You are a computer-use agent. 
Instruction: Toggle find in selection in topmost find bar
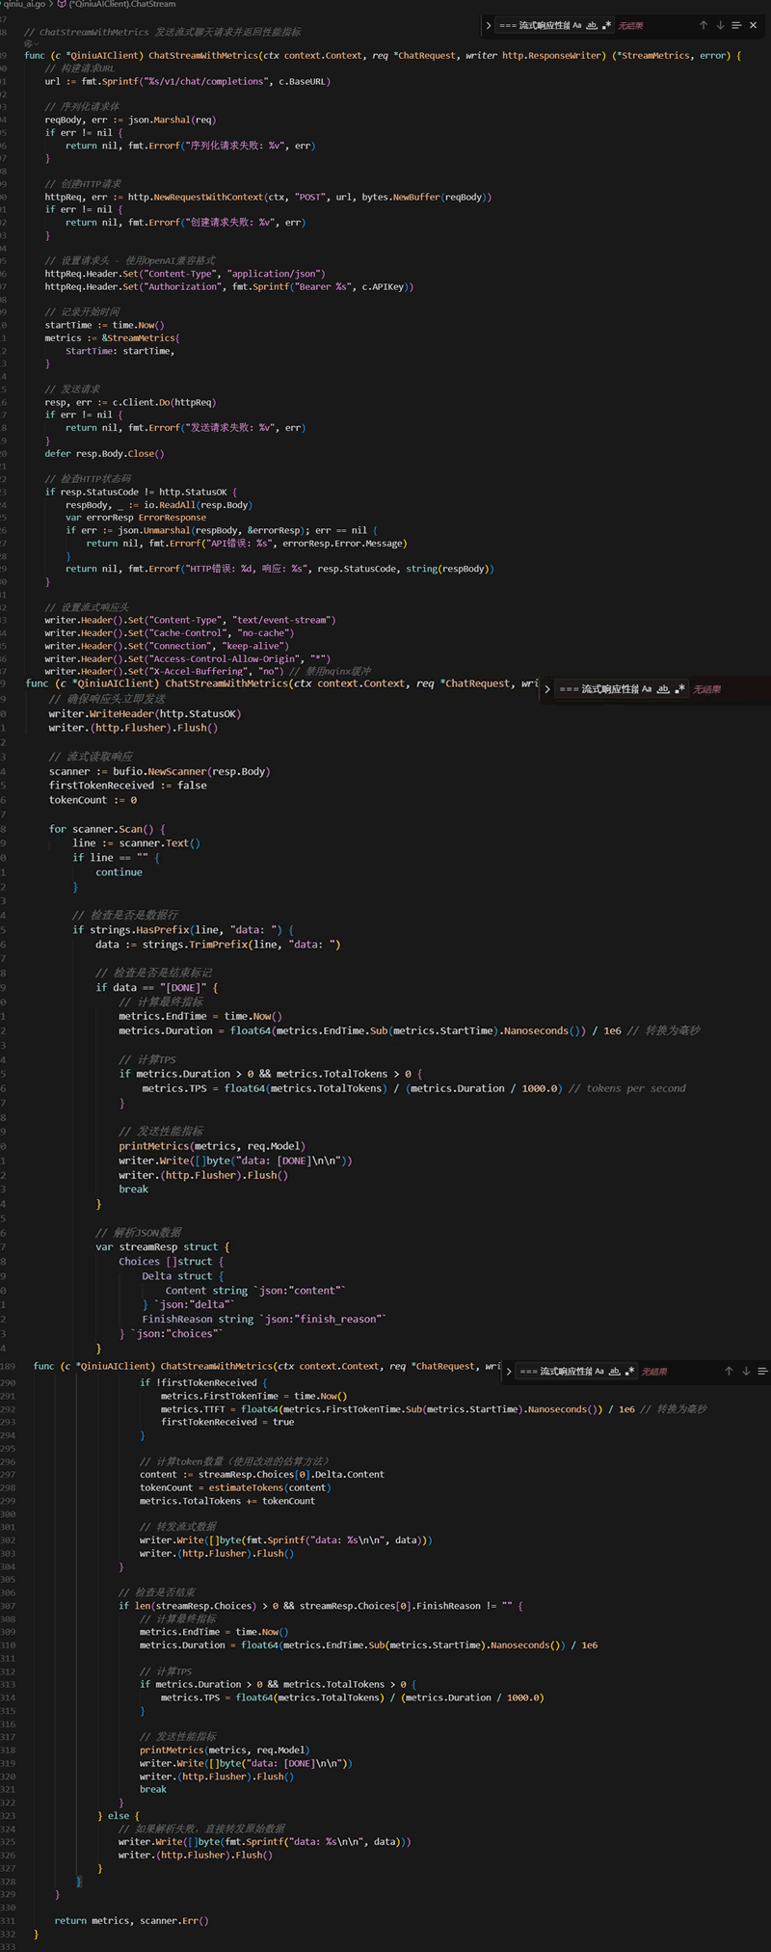(x=736, y=25)
